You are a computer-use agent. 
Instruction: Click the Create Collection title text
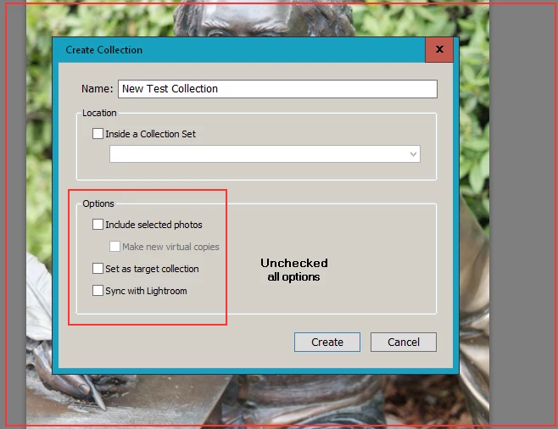coord(104,50)
